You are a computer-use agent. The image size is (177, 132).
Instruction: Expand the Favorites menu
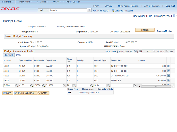(7, 2)
